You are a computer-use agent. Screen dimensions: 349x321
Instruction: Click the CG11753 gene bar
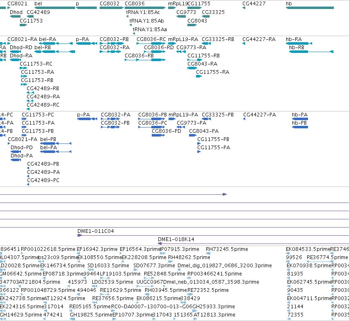[23, 25]
